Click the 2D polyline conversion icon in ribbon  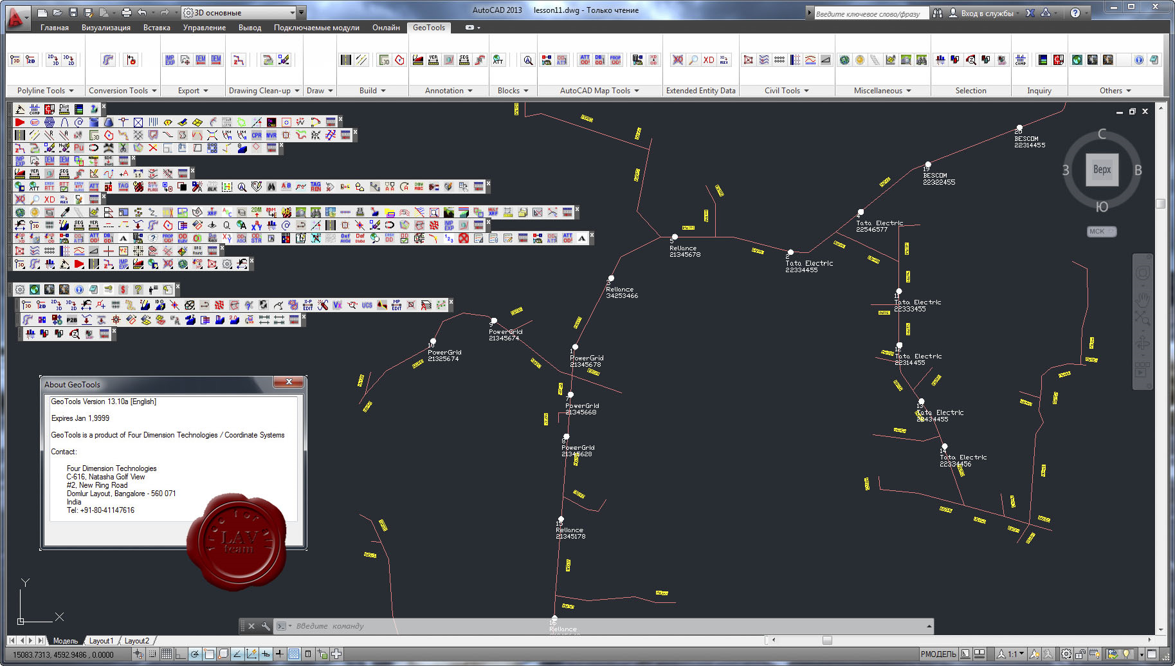point(30,60)
